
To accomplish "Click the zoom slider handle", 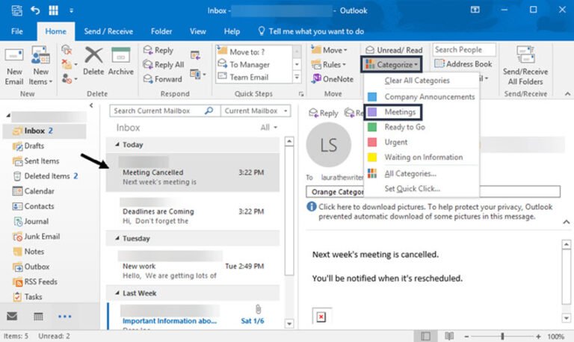I will click(x=502, y=336).
